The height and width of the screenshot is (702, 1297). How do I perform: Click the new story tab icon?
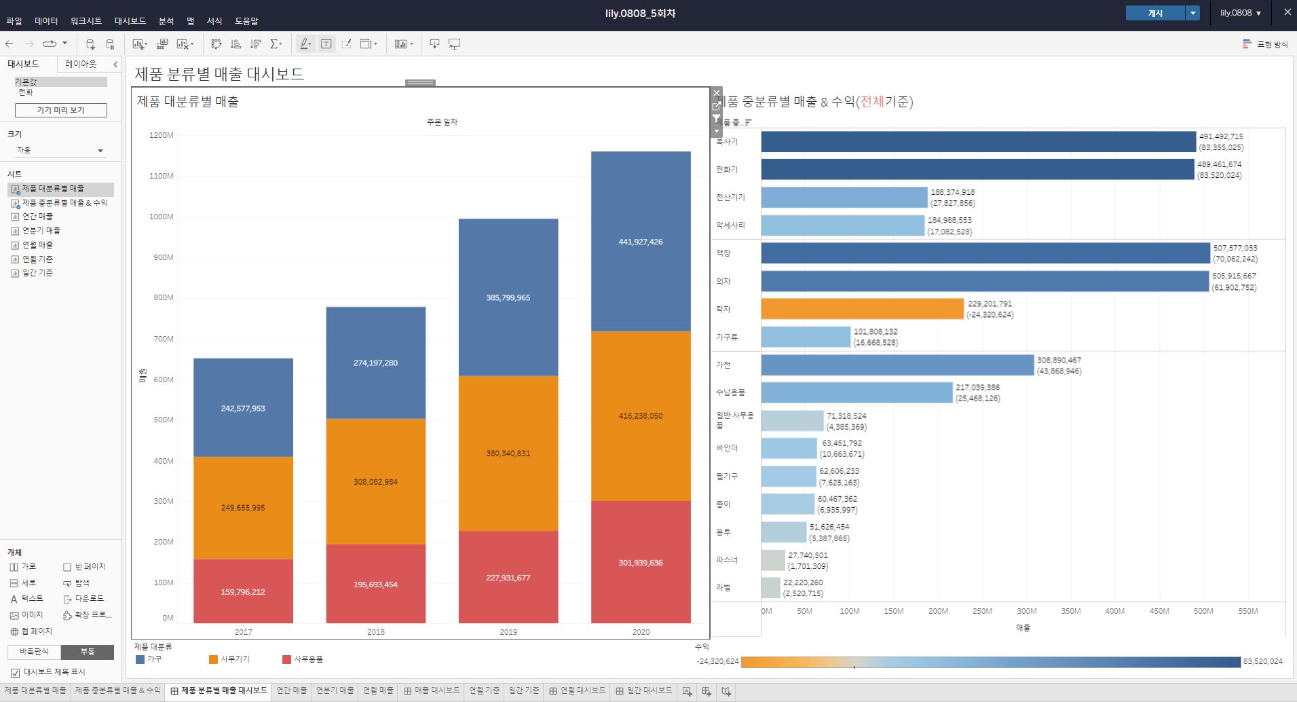point(726,691)
